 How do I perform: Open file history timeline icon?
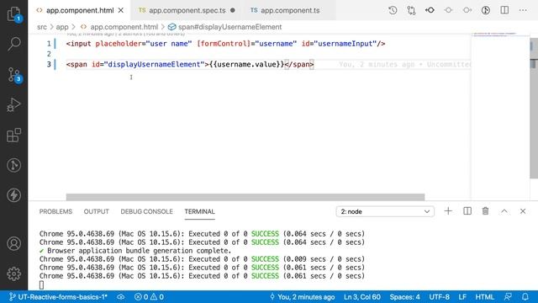pyautogui.click(x=393, y=10)
